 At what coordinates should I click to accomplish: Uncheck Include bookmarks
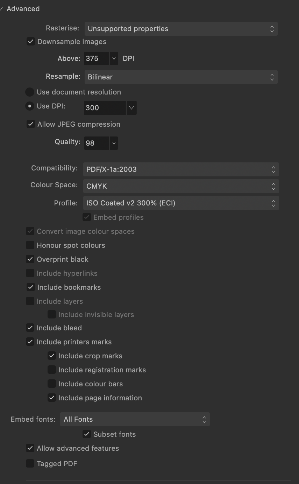click(x=31, y=287)
